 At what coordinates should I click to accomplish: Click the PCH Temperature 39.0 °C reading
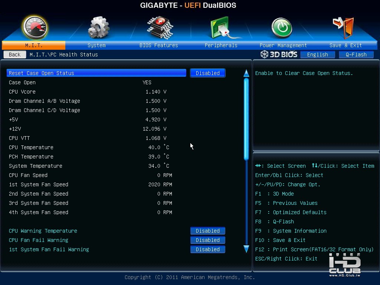click(x=159, y=157)
